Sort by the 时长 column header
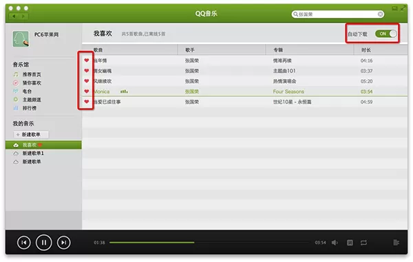The height and width of the screenshot is (262, 413). click(x=366, y=50)
